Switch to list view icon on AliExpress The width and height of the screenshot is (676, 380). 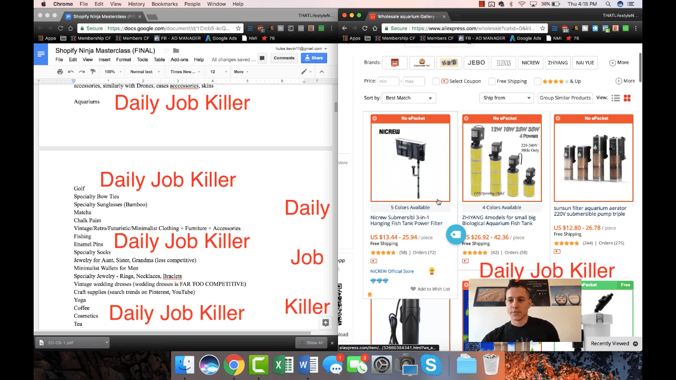(x=616, y=98)
